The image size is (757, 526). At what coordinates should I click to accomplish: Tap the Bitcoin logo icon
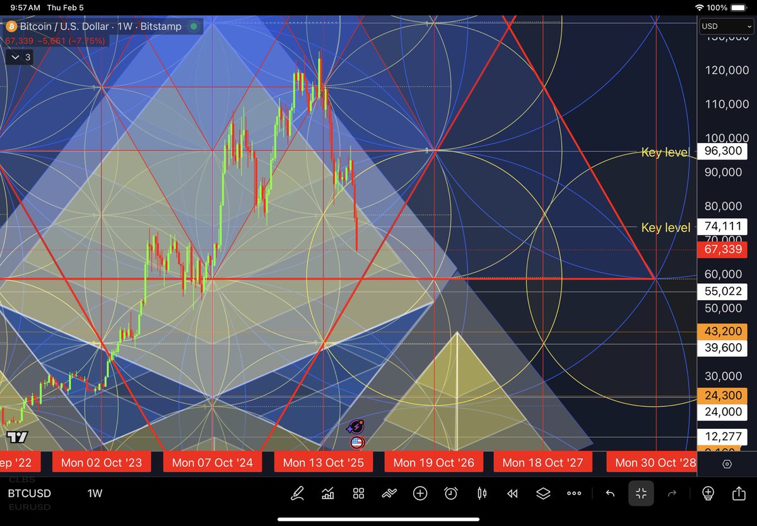[11, 26]
